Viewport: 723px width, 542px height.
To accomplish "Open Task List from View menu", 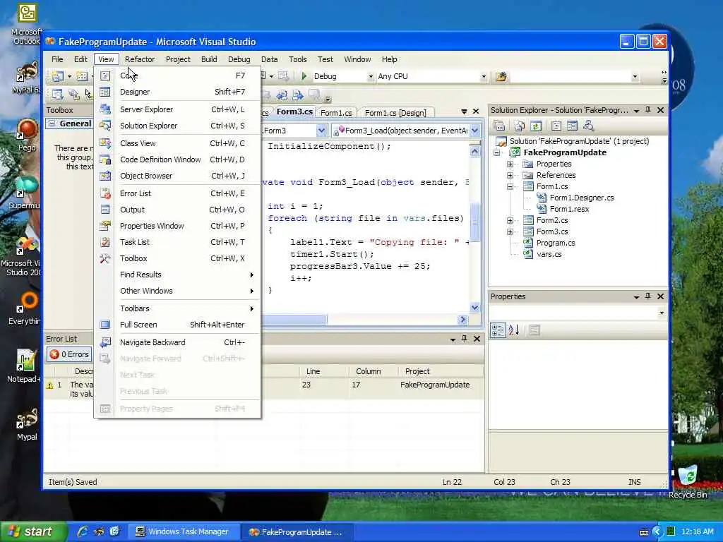I will click(177, 242).
